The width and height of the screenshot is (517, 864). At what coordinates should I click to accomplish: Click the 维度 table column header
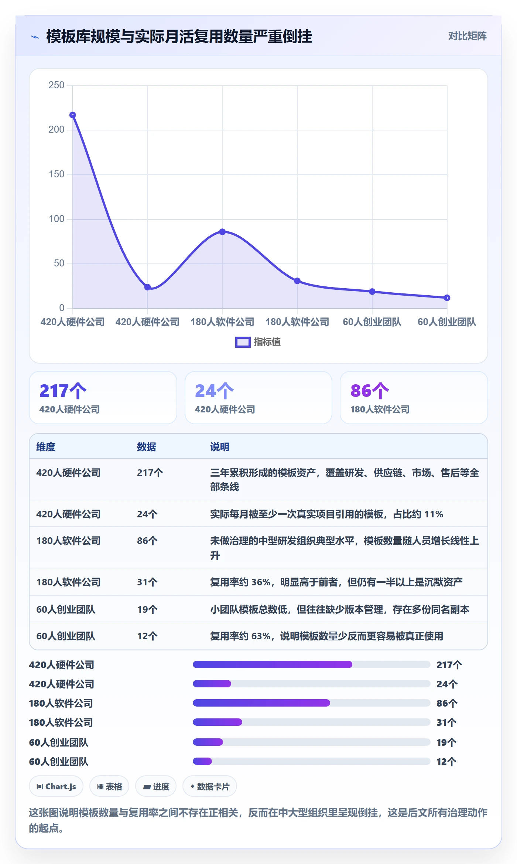[46, 447]
